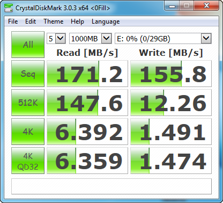The height and width of the screenshot is (203, 223).
Task: Click the 512K read result 147.6
Action: click(x=87, y=103)
